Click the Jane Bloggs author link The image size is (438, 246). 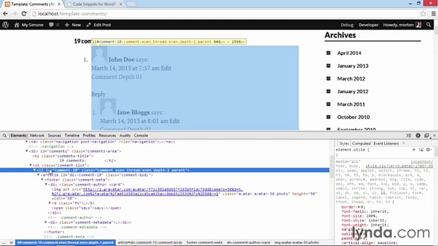[x=133, y=112]
